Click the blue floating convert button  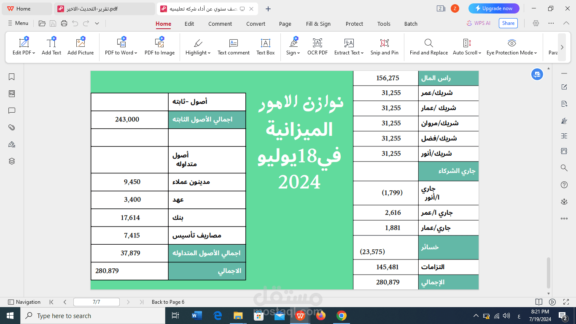pos(537,74)
